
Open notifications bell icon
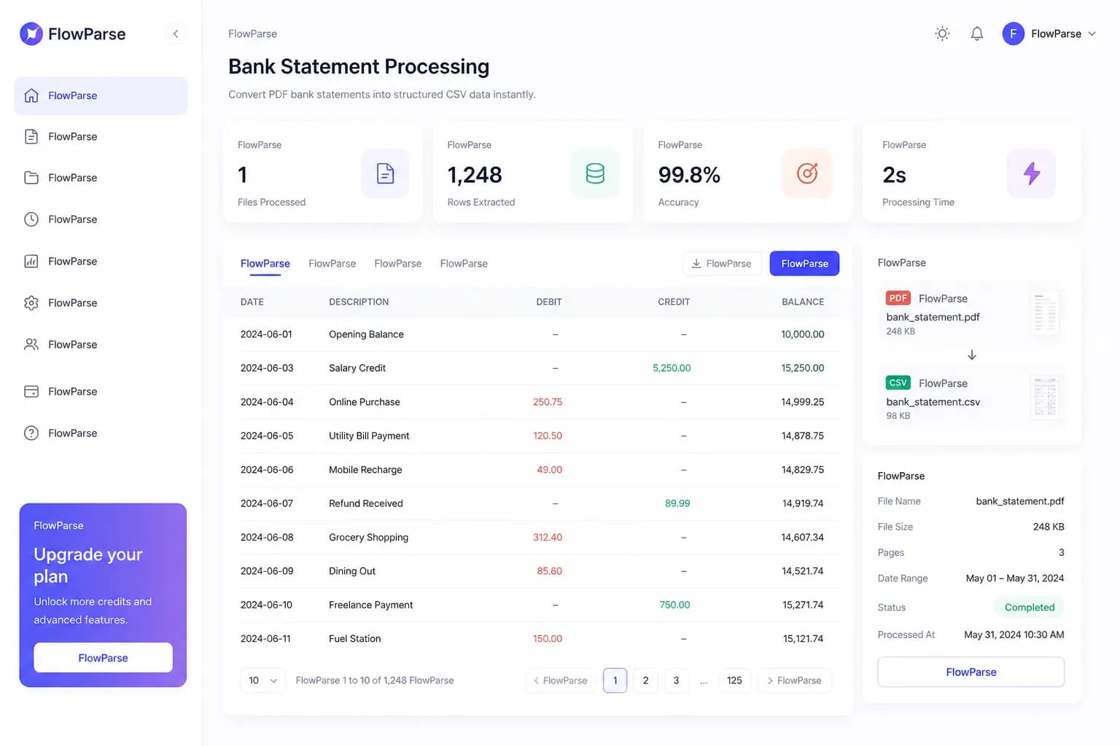977,34
